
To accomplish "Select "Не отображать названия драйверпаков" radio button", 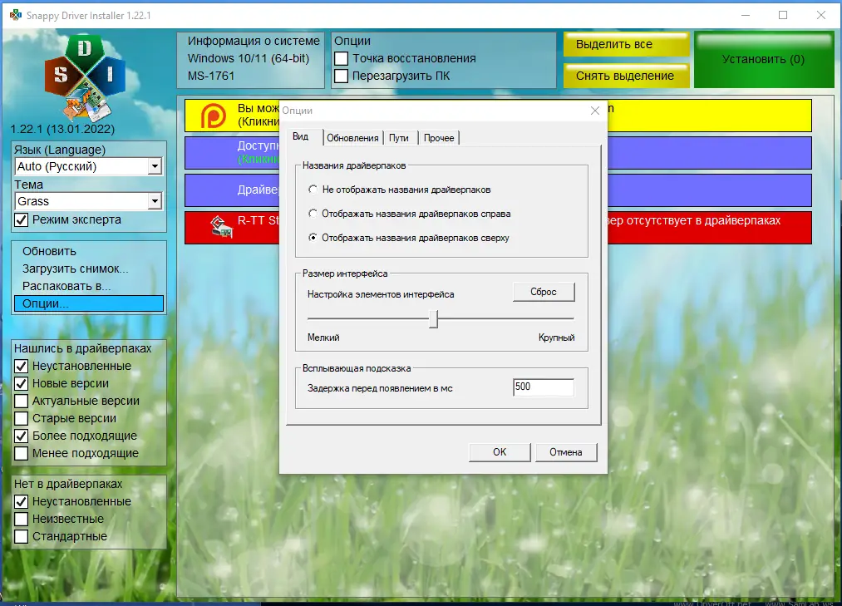I will pyautogui.click(x=313, y=189).
